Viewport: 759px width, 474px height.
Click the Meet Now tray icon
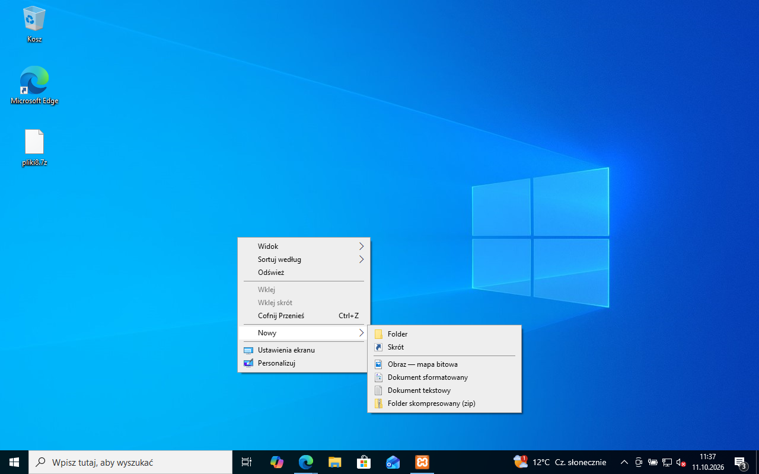click(x=639, y=462)
